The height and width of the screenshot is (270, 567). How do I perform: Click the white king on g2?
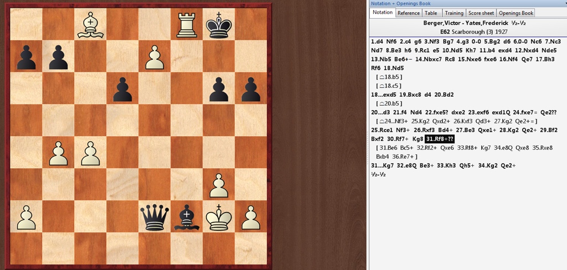coord(219,215)
